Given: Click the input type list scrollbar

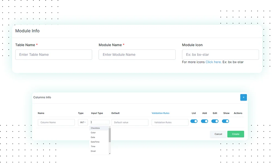Looking at the screenshot, I should [x=110, y=135].
